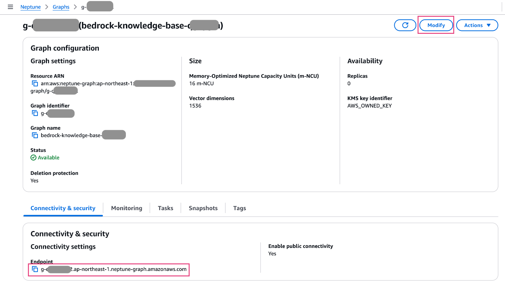Open the hamburger navigation menu
The image size is (505, 285).
click(x=10, y=7)
